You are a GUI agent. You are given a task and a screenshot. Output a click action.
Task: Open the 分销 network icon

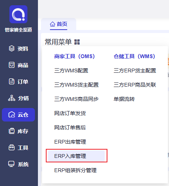coord(12,98)
